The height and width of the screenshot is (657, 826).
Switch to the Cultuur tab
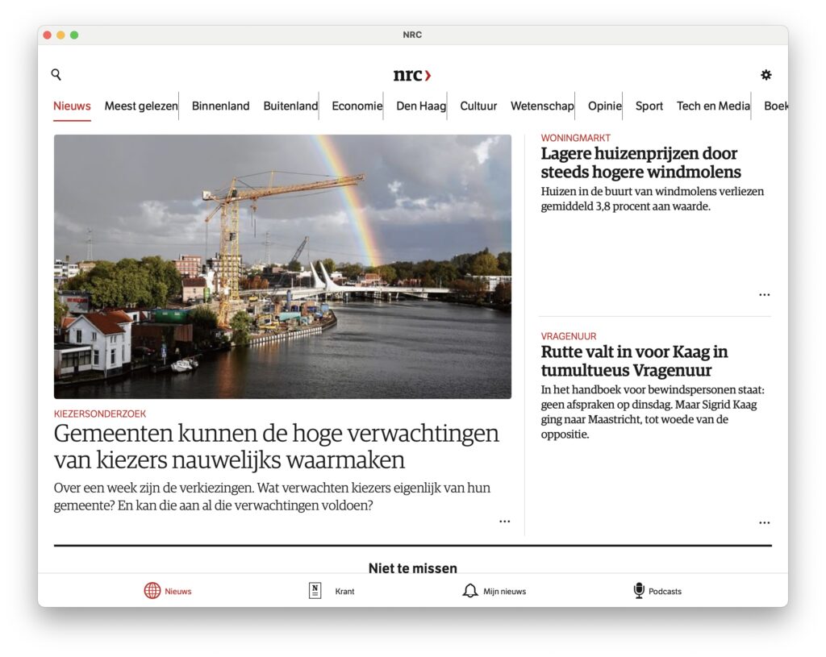pyautogui.click(x=478, y=106)
